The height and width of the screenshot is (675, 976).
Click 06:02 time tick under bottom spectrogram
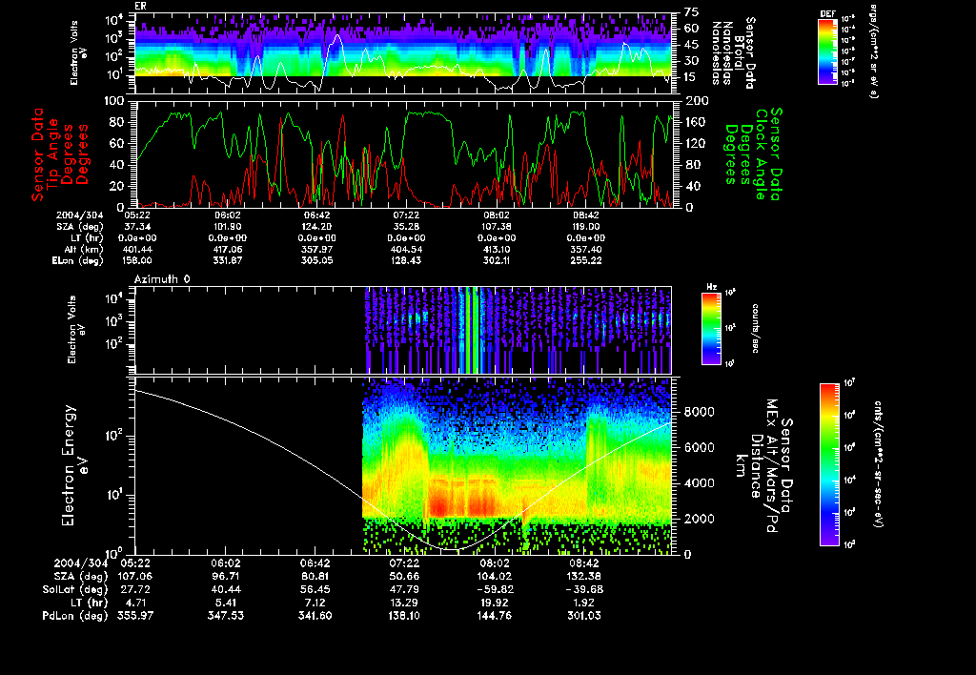coord(225,563)
